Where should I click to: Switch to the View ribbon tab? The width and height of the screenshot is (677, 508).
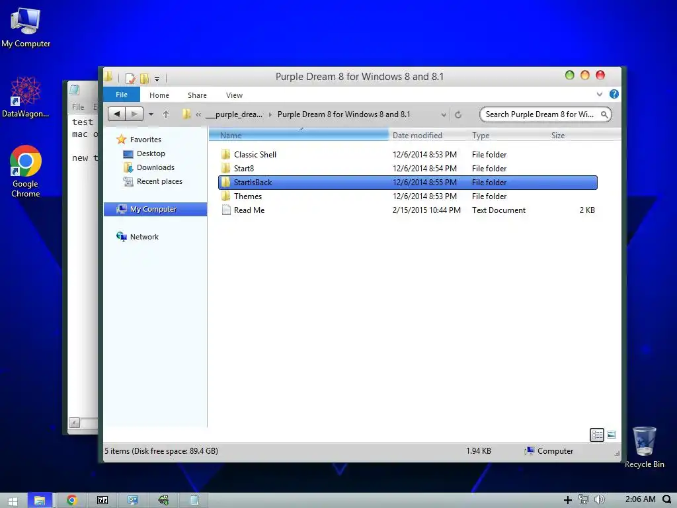click(235, 95)
